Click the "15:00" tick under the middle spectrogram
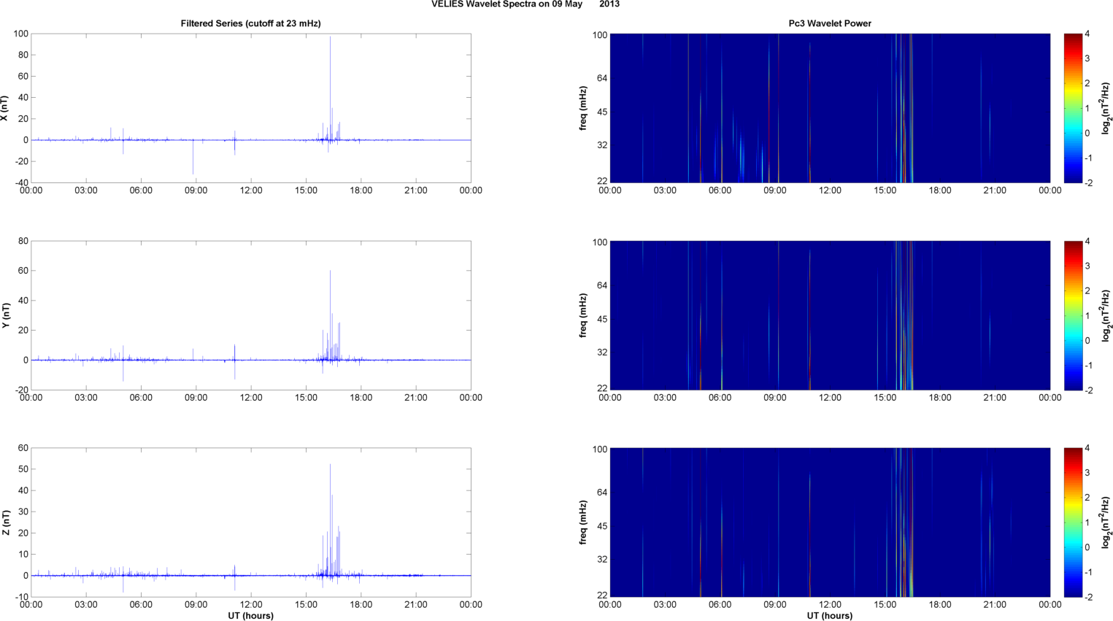 [885, 398]
